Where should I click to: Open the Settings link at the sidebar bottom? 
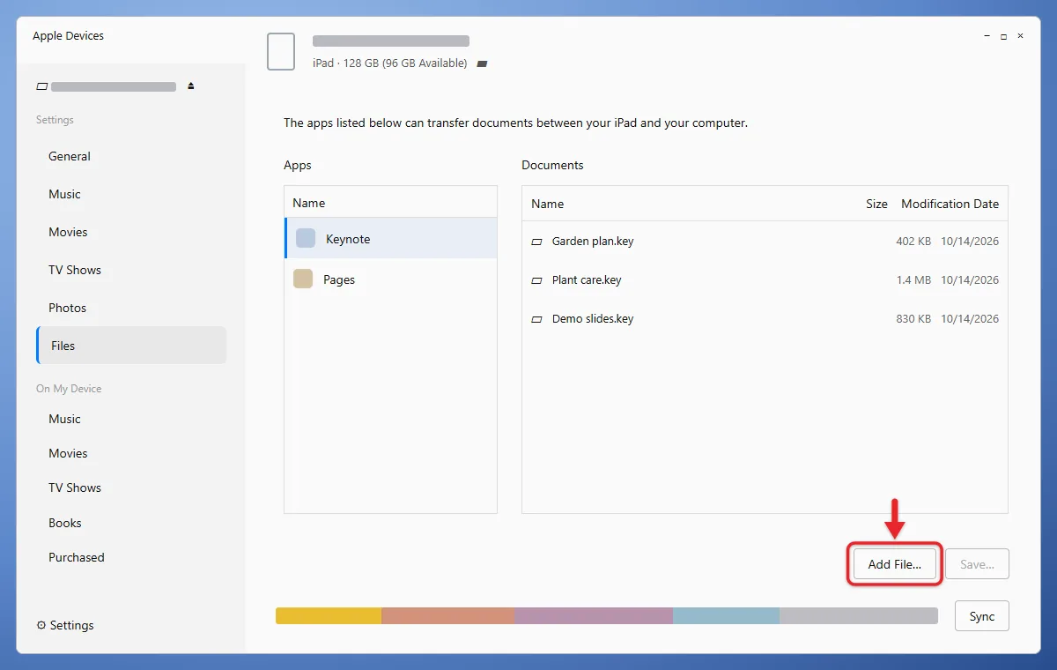pos(65,625)
